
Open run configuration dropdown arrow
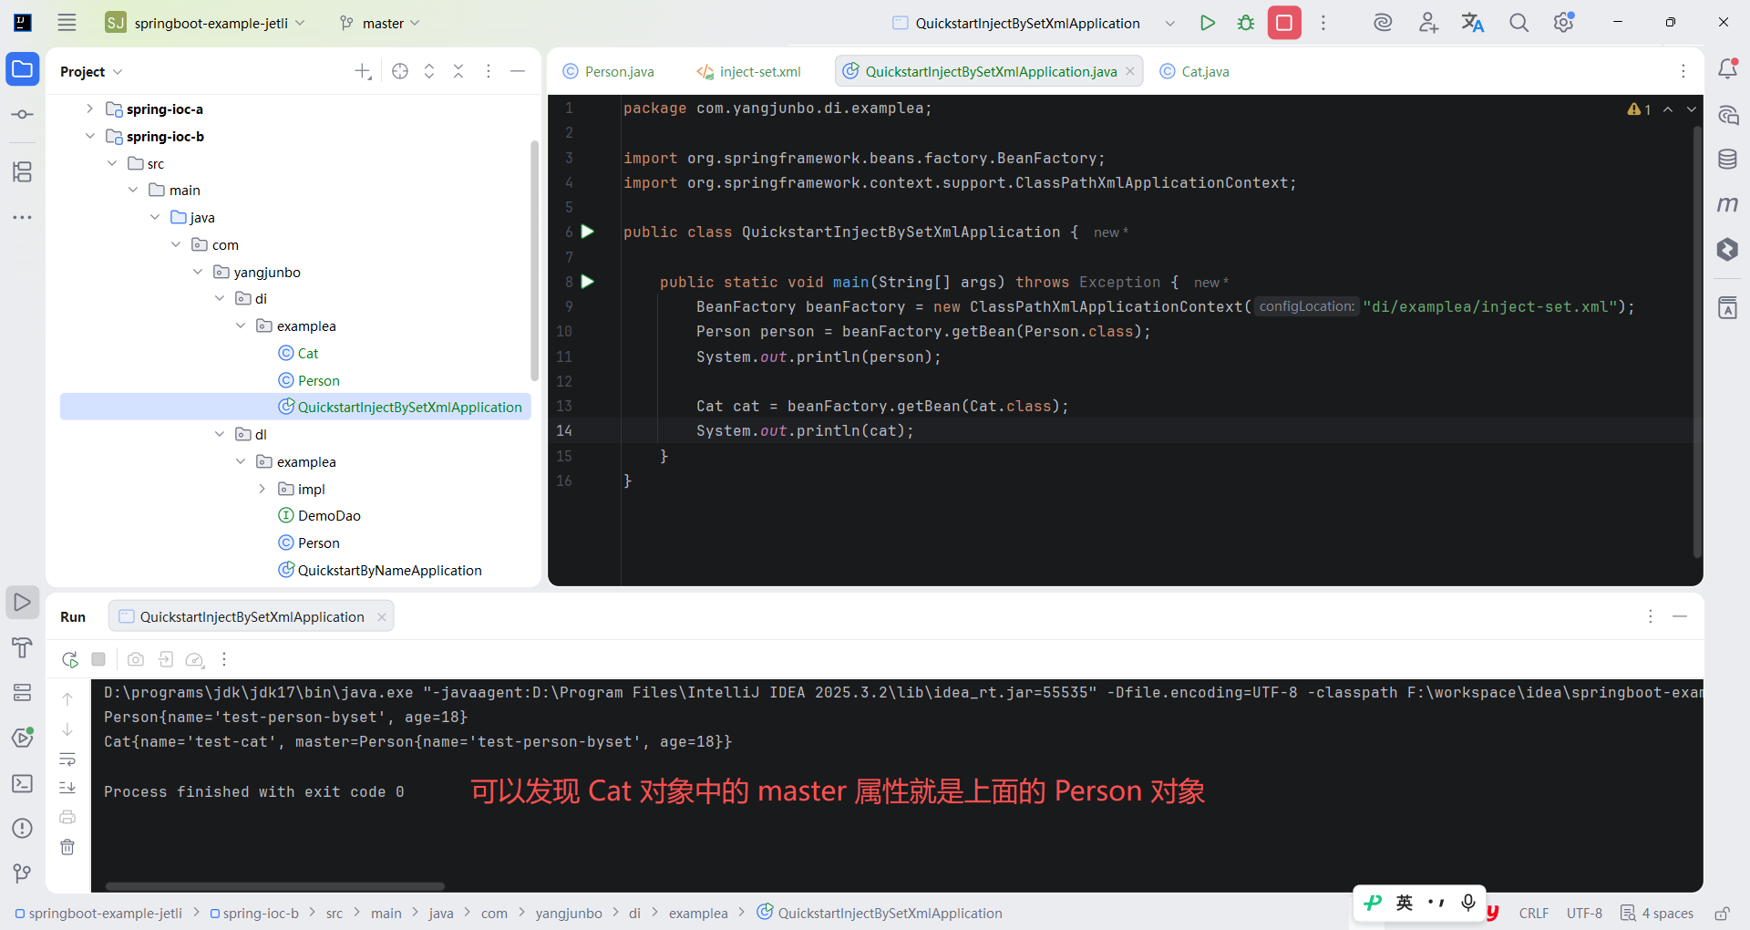[x=1170, y=23]
